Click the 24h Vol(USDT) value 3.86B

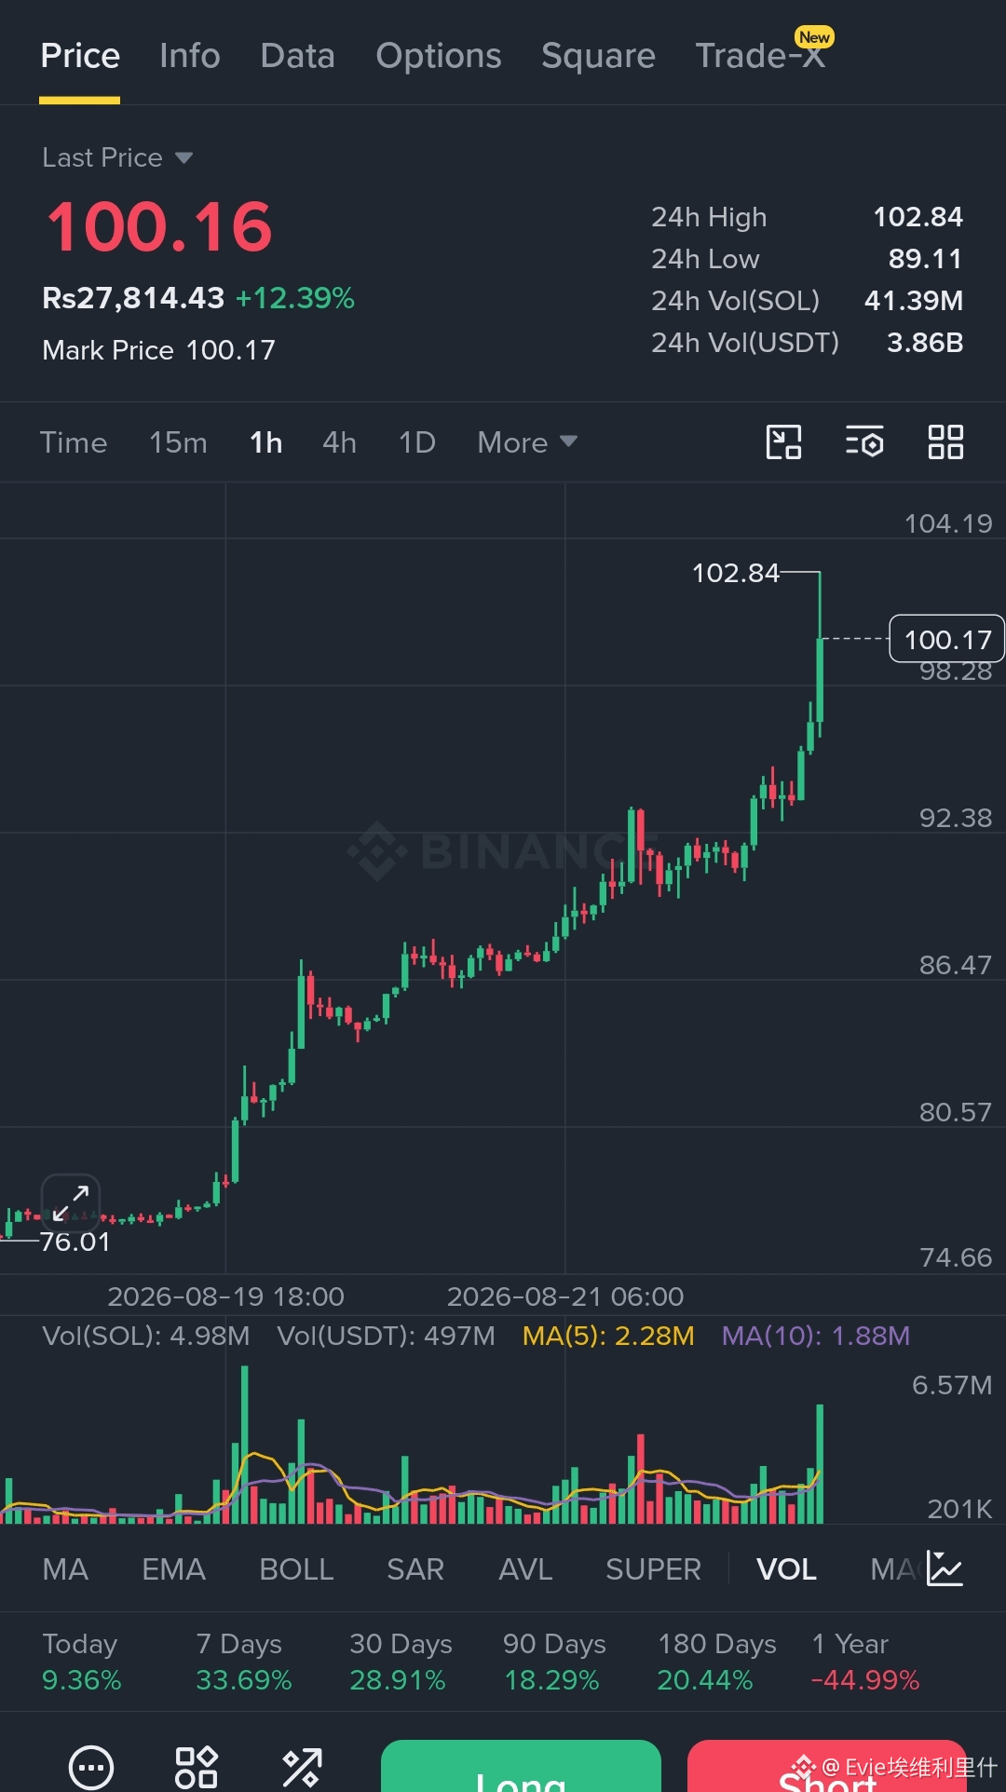click(924, 343)
